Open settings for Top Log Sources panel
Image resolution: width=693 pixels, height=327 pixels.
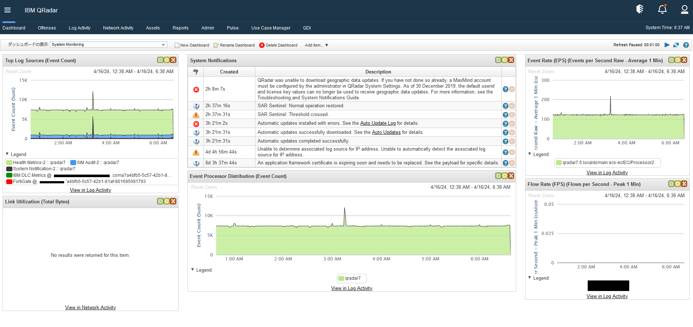point(167,60)
